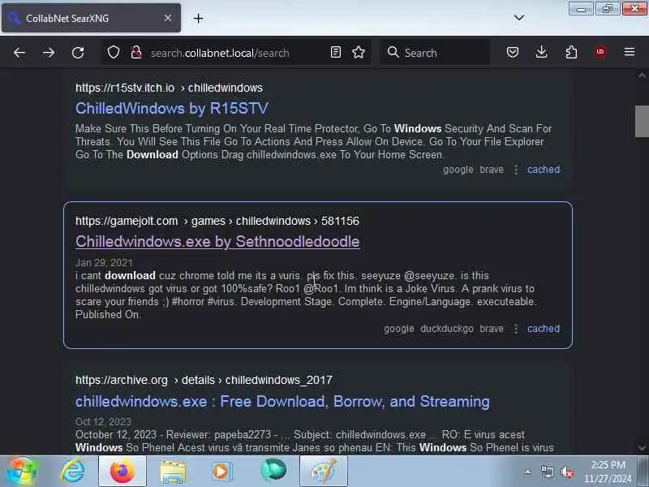
Task: Go back to the previous page
Action: [19, 53]
